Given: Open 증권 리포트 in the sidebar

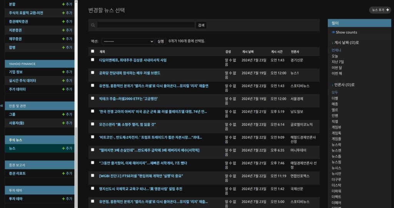Looking at the screenshot, I should pos(17,173).
